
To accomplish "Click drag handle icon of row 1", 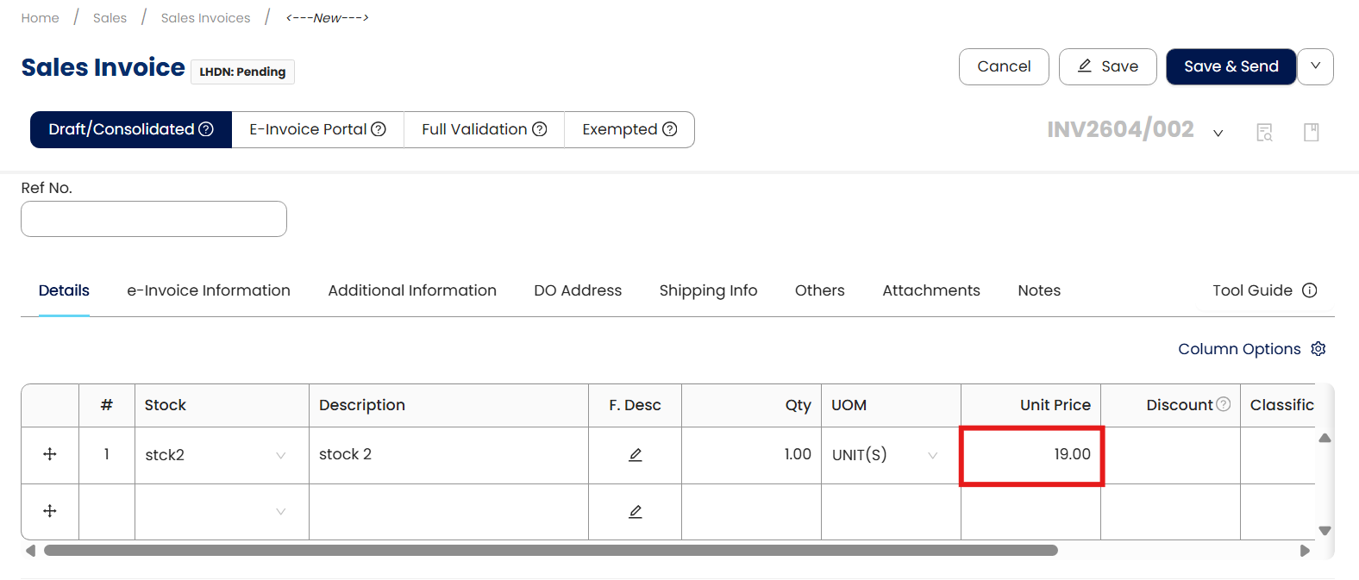I will (x=50, y=454).
